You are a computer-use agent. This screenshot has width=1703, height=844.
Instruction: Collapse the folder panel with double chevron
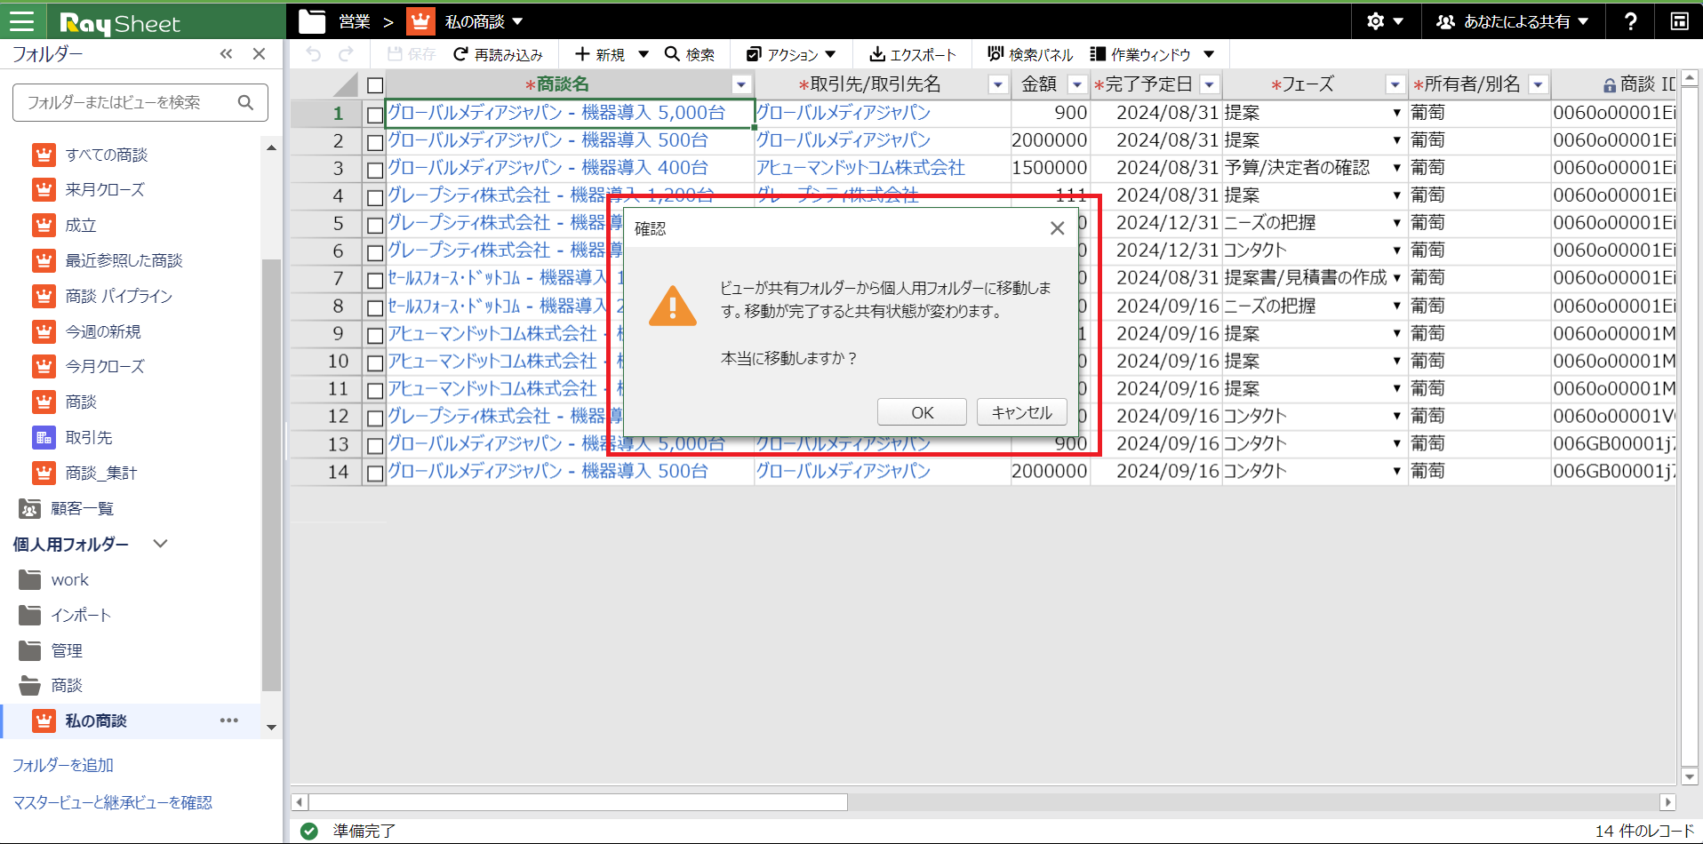pos(226,54)
